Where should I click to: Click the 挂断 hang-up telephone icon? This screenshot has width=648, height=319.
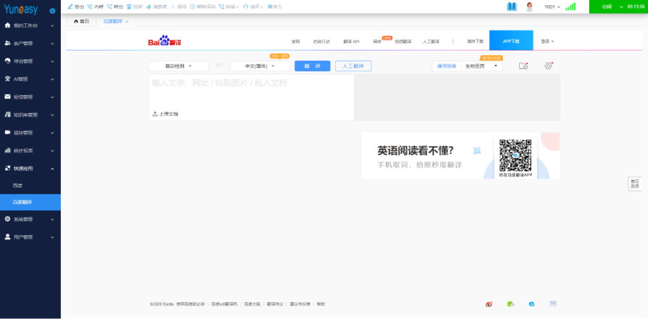tap(129, 6)
